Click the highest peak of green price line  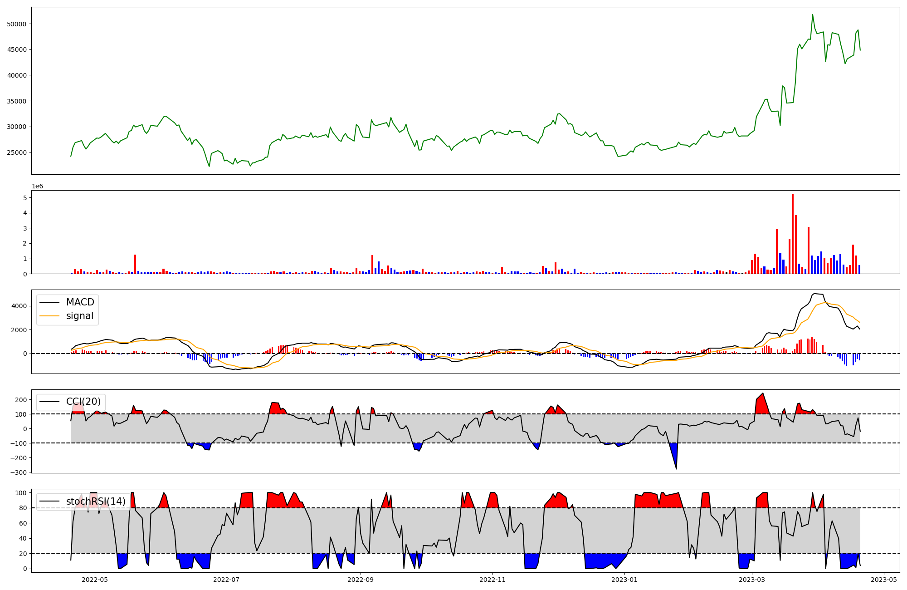[812, 15]
